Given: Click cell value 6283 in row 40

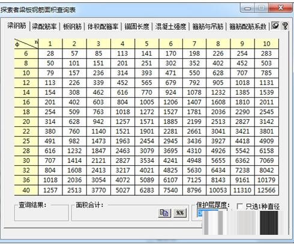Looking at the screenshot, I should pyautogui.click(x=146, y=190).
